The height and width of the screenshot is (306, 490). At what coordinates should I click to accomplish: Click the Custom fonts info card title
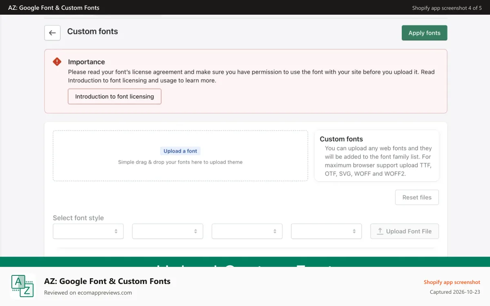coord(341,139)
